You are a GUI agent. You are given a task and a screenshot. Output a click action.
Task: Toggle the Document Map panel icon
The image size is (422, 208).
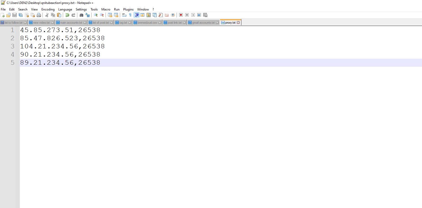149,15
